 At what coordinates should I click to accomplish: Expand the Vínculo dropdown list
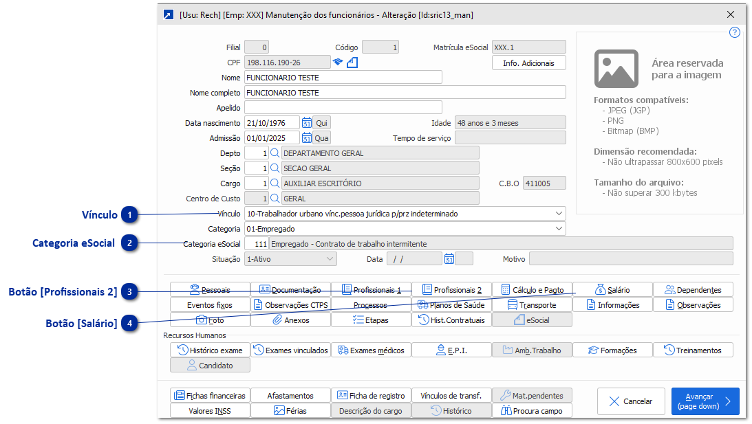(x=558, y=214)
